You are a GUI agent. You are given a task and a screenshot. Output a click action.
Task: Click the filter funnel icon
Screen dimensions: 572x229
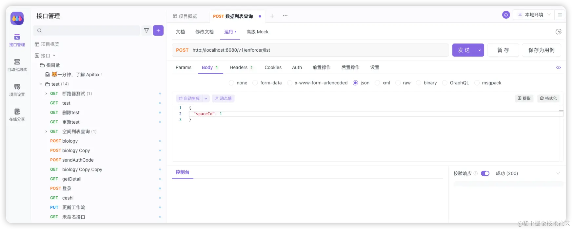[x=147, y=30]
